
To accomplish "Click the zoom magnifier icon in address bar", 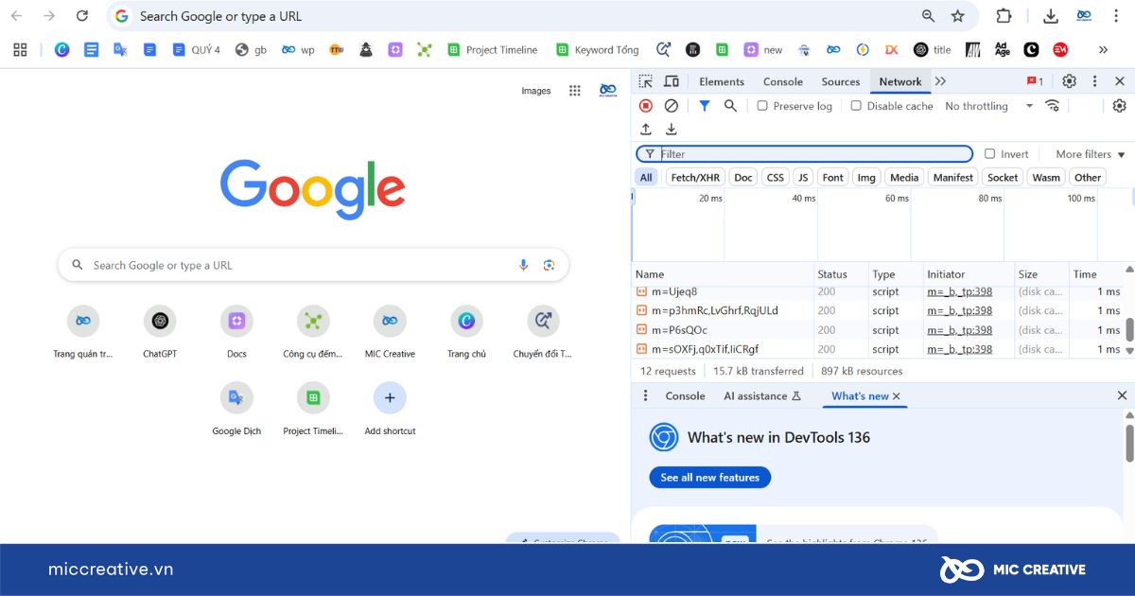I will pyautogui.click(x=928, y=16).
